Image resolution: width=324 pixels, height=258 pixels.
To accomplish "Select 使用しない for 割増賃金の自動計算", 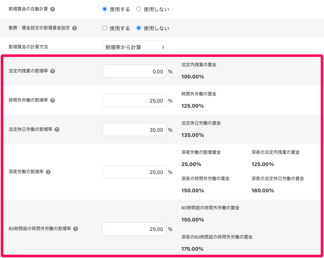I will (x=139, y=9).
